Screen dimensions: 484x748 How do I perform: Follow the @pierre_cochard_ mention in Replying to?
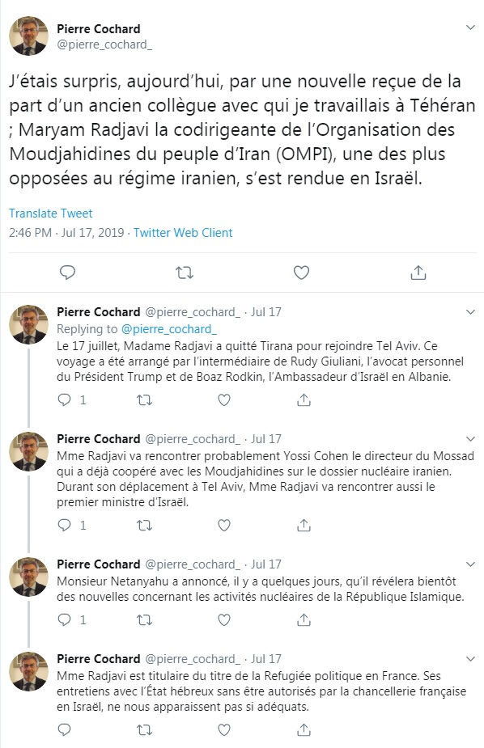[169, 329]
